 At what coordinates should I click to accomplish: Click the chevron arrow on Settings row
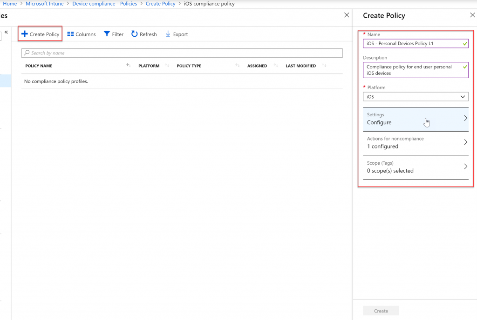click(x=465, y=119)
